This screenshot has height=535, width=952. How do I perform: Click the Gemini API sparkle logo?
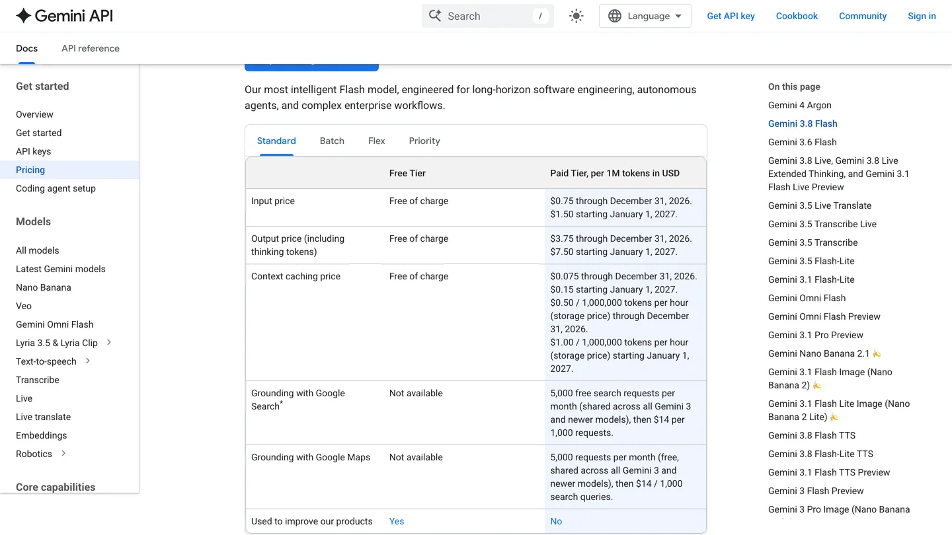click(x=24, y=16)
